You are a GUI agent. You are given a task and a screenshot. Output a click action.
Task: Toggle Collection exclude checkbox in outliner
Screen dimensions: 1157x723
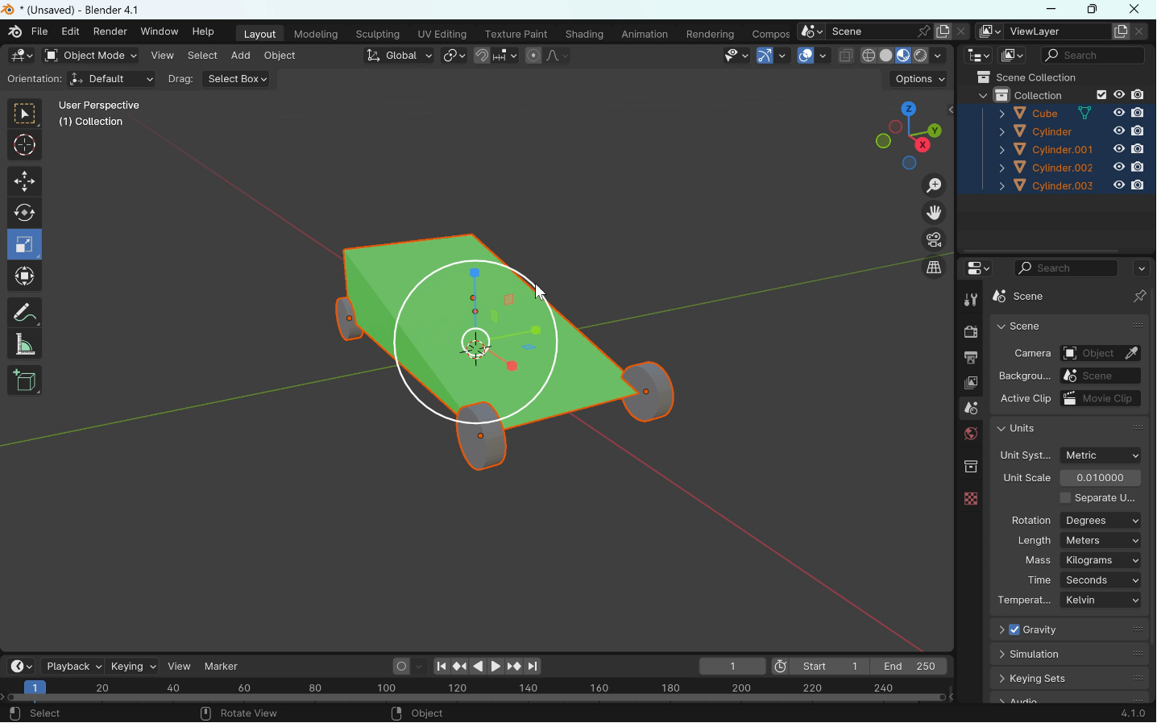coord(1102,95)
